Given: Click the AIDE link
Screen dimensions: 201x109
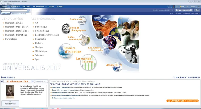Looking at the screenshot, I should point(172,14).
